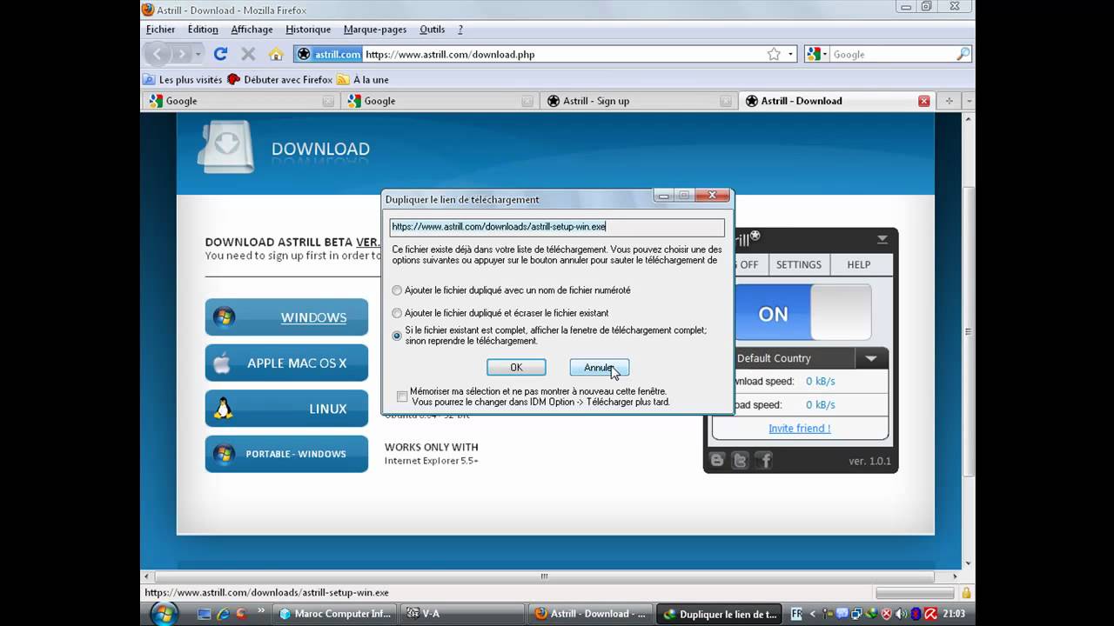This screenshot has width=1114, height=626.
Task: Close the Astrill - Download tab
Action: click(x=924, y=101)
